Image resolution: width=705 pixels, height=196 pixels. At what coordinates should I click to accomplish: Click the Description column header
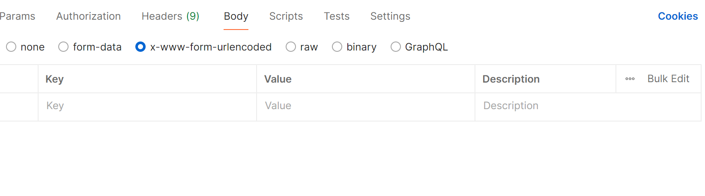click(x=511, y=79)
